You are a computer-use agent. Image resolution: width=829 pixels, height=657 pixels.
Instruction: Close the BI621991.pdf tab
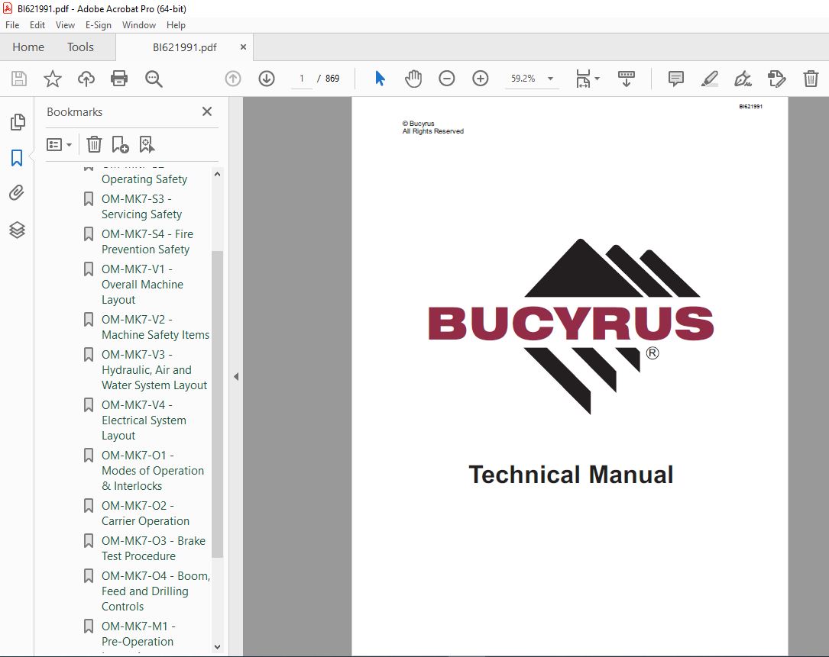(243, 47)
